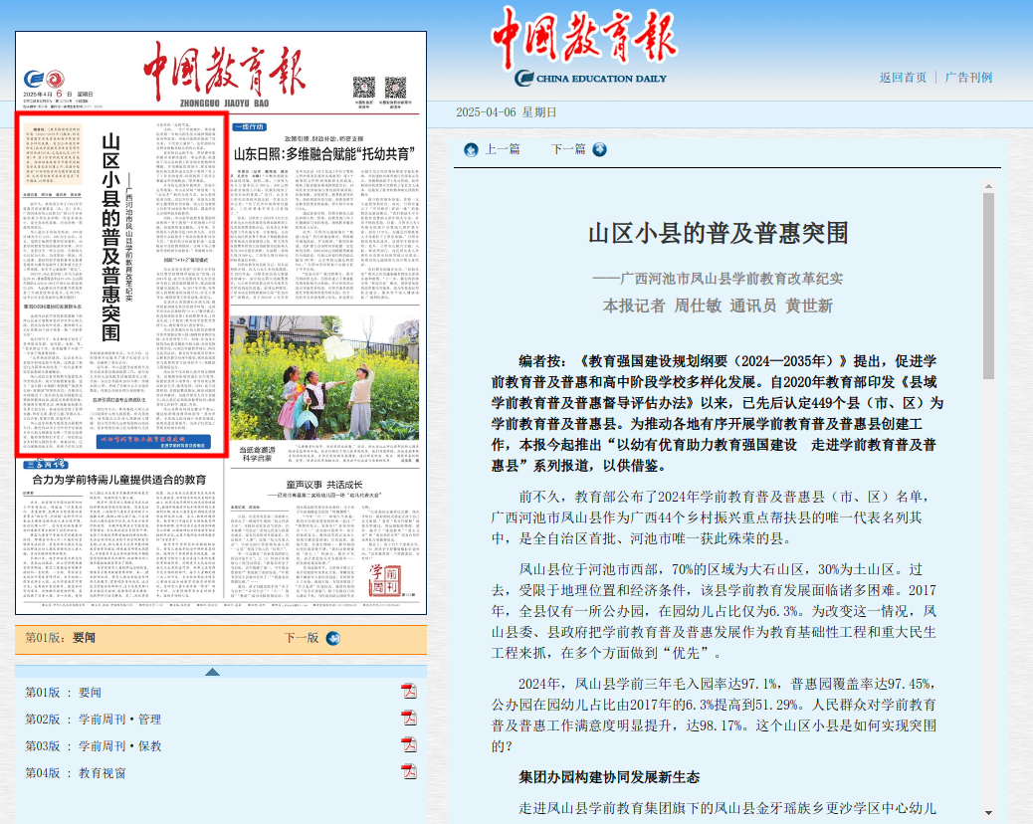Collapse the page list with up triangle
The width and height of the screenshot is (1033, 824).
tap(213, 672)
